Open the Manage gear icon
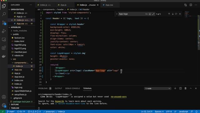Image resolution: width=200 pixels, height=113 pixels. click(x=4, y=105)
